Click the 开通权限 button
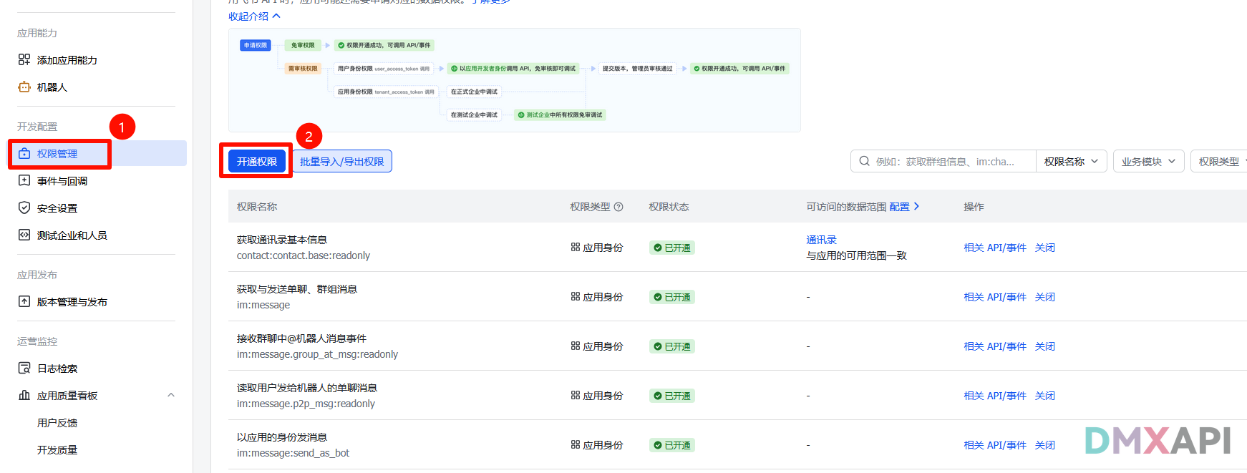This screenshot has height=473, width=1247. (x=257, y=162)
